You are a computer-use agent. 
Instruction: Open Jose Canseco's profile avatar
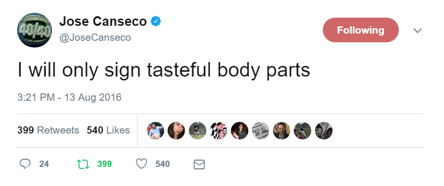(35, 30)
